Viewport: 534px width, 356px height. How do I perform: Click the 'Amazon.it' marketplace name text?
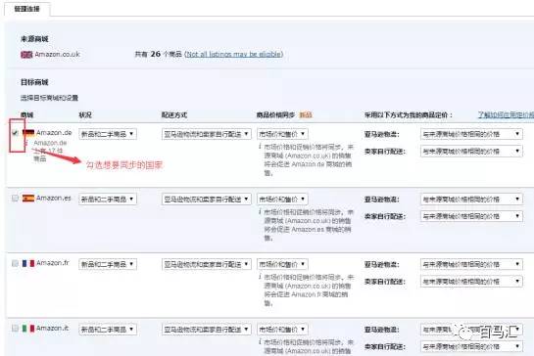[53, 328]
